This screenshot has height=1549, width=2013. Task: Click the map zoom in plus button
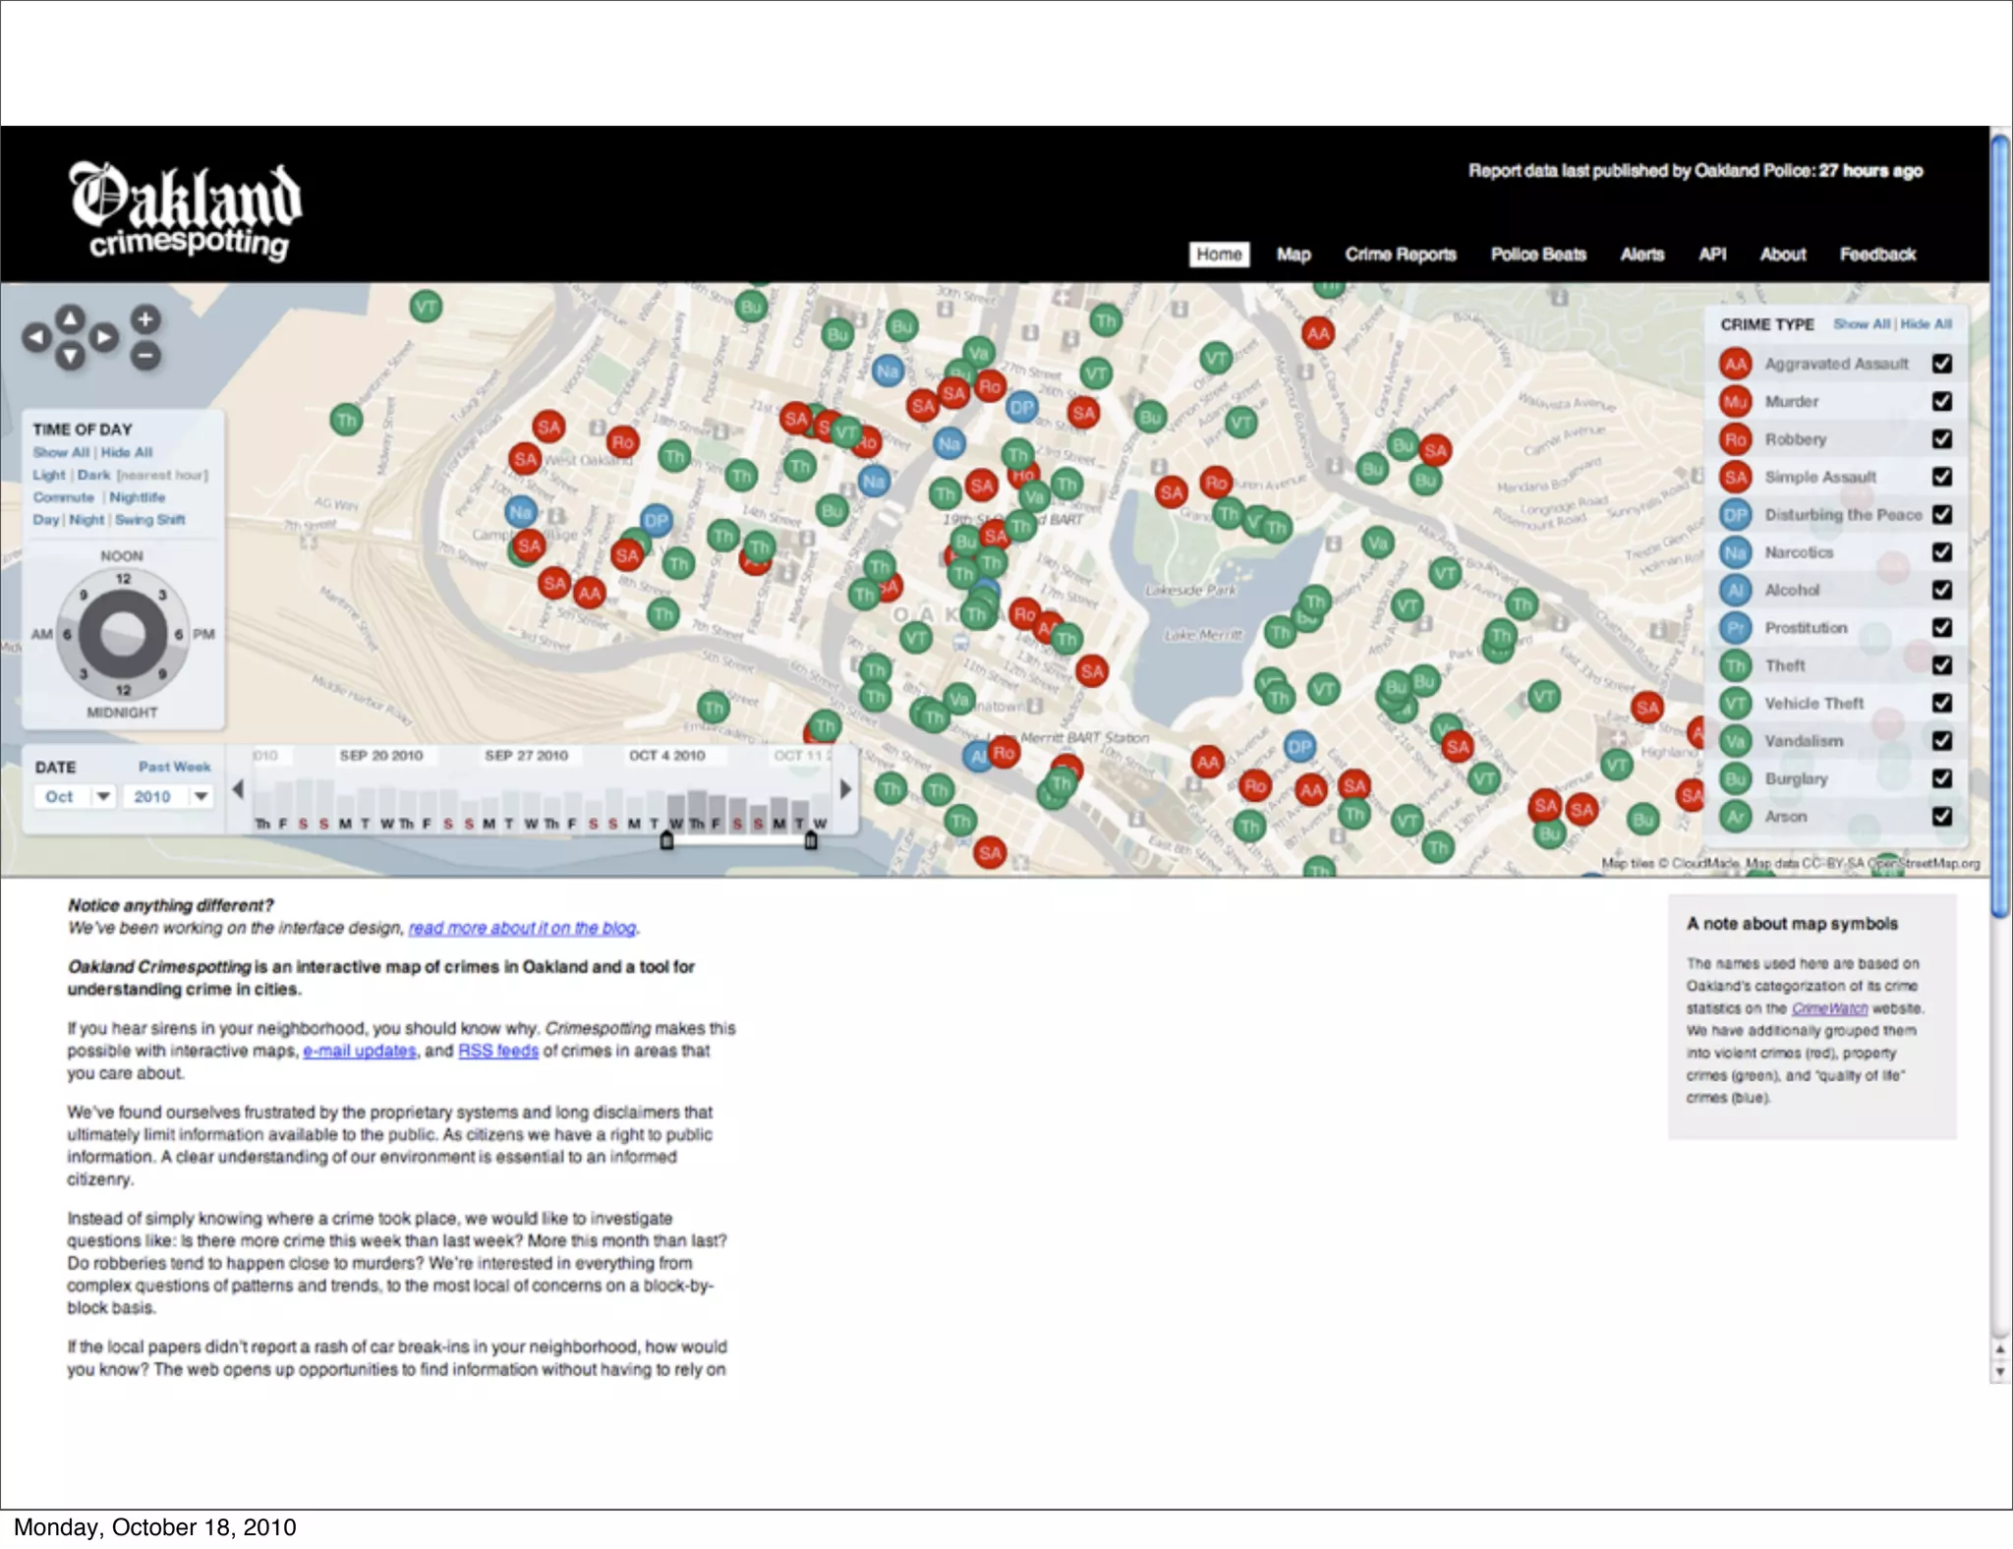click(144, 319)
